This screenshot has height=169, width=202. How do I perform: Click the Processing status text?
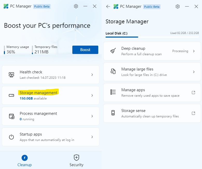[180, 51]
